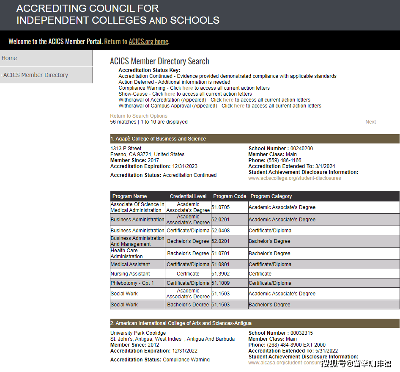
Task: Go back via Return to Search Options
Action: pos(139,116)
